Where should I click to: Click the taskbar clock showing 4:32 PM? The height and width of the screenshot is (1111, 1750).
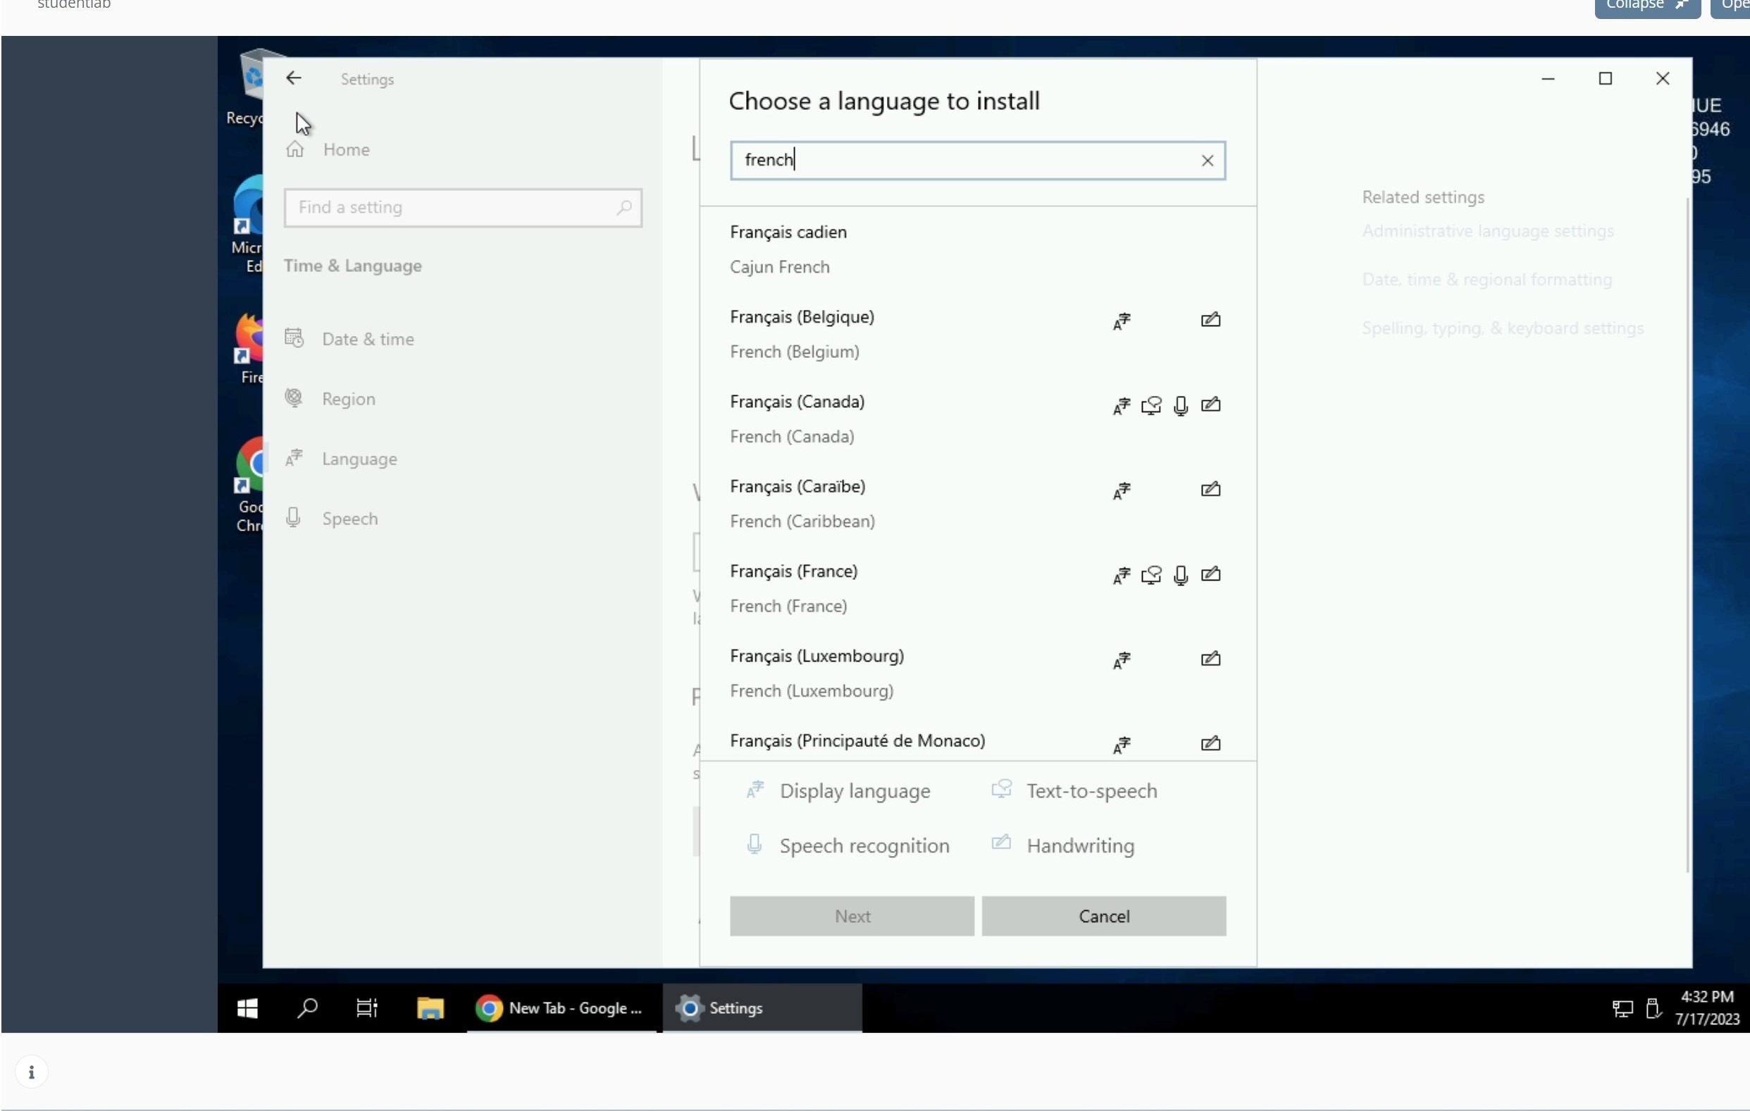1706,1008
